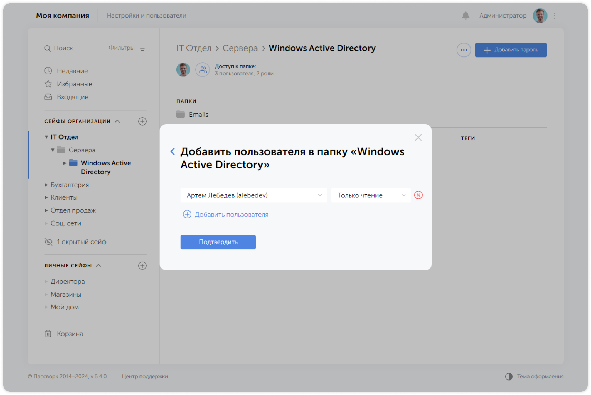Viewport: 591px width, 395px height.
Task: Click the back arrow in the dialog
Action: tap(173, 151)
